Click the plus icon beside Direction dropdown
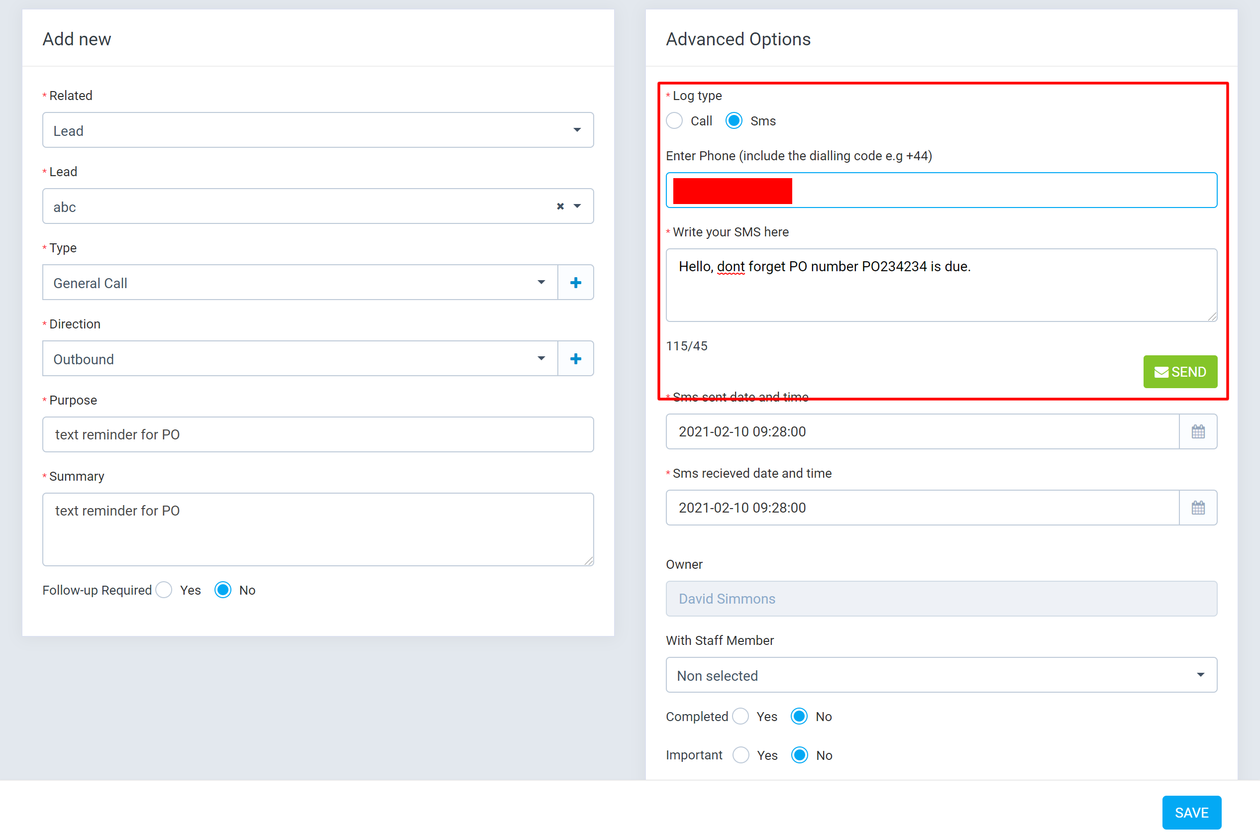The image size is (1260, 838). pyautogui.click(x=575, y=359)
